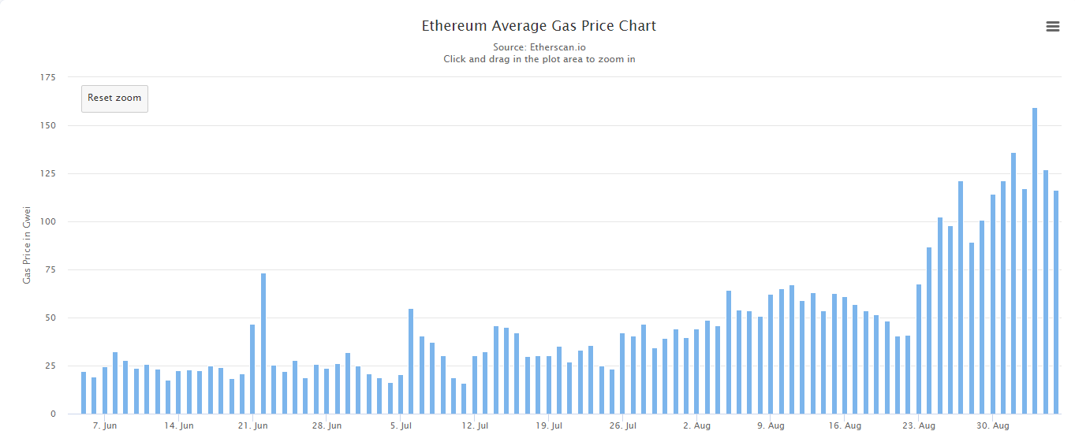Screen dimensions: 1075x442
Task: Click the Gas Price in Gwei axis title
Action: point(27,245)
